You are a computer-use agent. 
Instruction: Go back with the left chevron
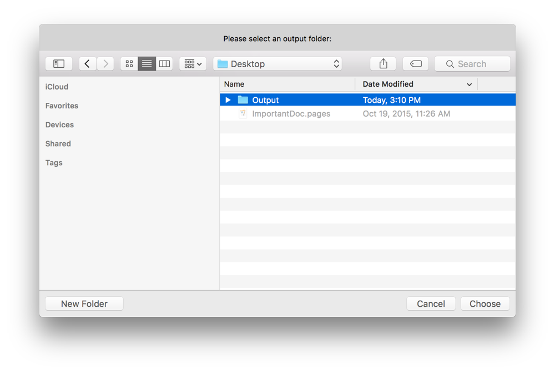(88, 64)
